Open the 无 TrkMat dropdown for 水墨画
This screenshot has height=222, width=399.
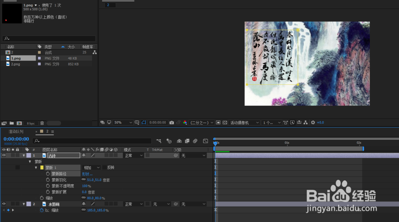(x=161, y=204)
